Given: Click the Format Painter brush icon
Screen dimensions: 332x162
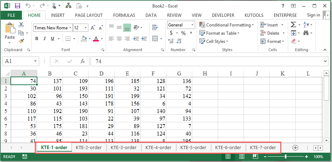Looking at the screenshot, I should tap(21, 41).
